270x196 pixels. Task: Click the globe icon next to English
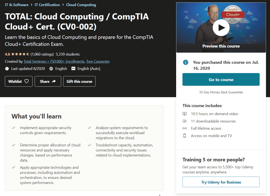[x=51, y=69]
